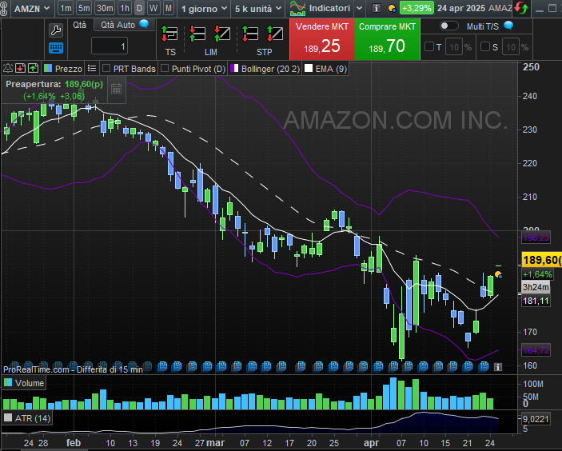Click the keyboard icon below the wrench
The image size is (562, 451).
56,48
